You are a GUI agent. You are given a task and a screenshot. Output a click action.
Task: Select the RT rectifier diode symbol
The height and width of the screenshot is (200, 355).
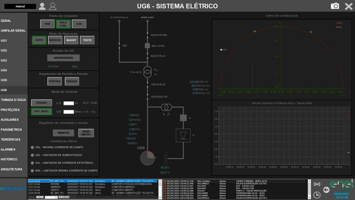[x=183, y=135]
